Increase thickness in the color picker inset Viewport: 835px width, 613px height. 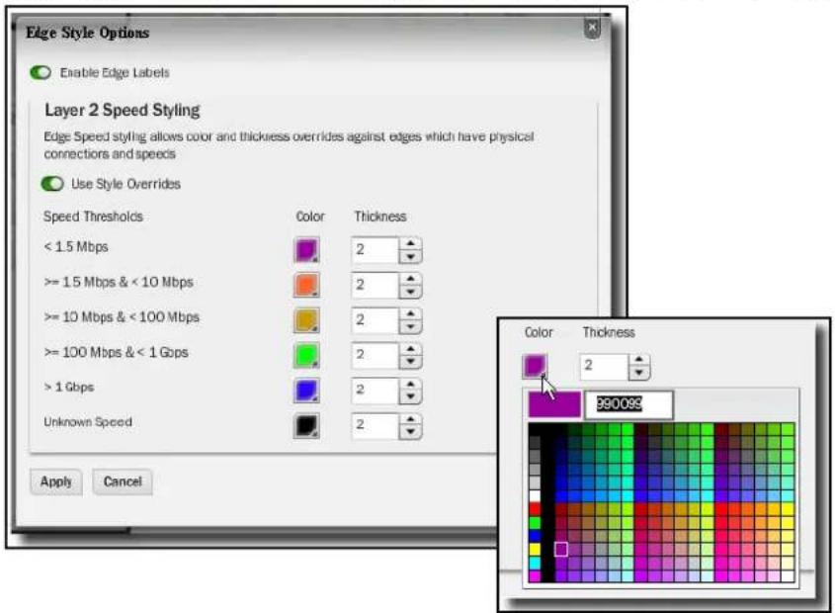(639, 360)
